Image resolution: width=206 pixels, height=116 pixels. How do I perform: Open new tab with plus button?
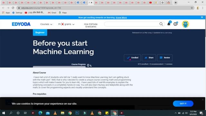pos(176,3)
